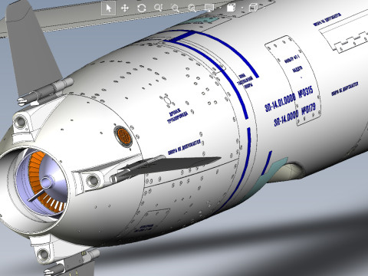Expand dropdown arrow beside the clipboard icon

[242, 8]
